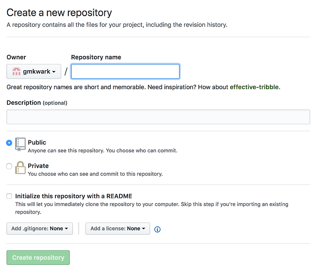Click the gmkwark owner avatar icon
The height and width of the screenshot is (274, 314).
(x=17, y=72)
